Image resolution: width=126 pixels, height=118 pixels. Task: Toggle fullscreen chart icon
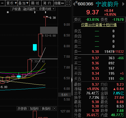[x=68, y=3]
